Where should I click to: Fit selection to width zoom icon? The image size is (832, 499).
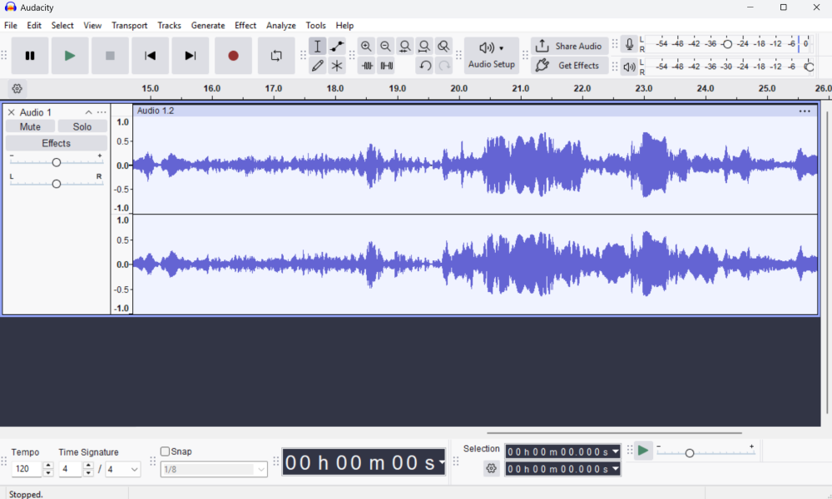[x=405, y=46]
